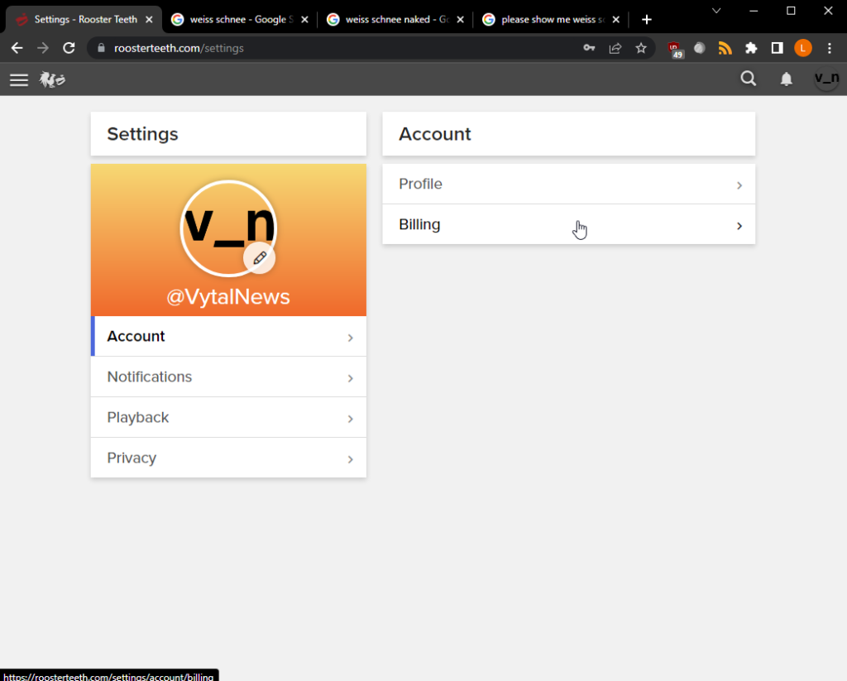
Task: Open the hamburger navigation menu
Action: coord(19,80)
